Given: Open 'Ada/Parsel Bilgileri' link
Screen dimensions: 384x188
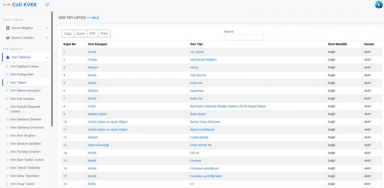Looking at the screenshot, I should pos(203,60).
